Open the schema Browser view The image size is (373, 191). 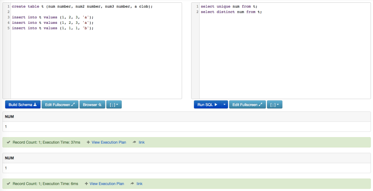tap(92, 105)
